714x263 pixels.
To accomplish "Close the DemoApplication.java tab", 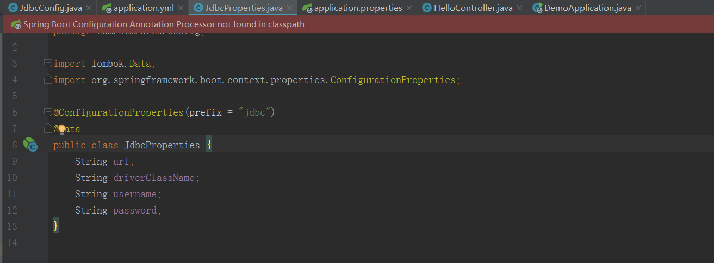I will point(638,8).
